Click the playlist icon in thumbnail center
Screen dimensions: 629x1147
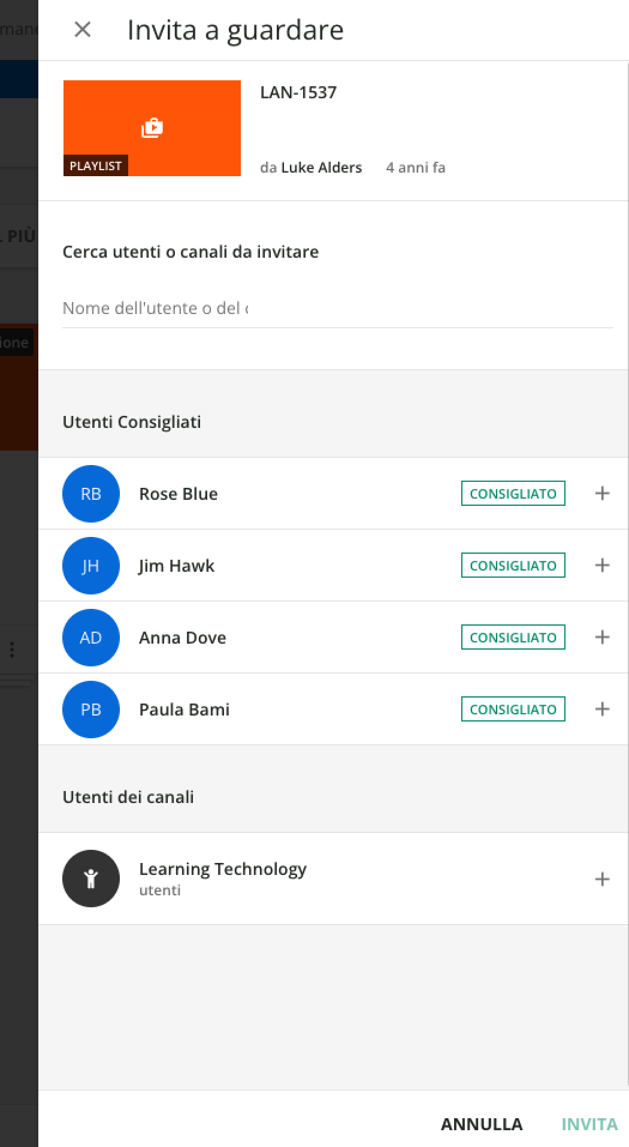point(152,128)
